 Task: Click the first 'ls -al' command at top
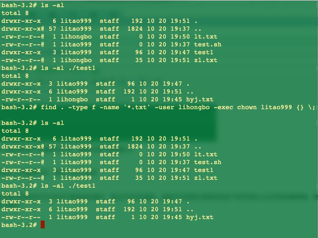(52, 5)
